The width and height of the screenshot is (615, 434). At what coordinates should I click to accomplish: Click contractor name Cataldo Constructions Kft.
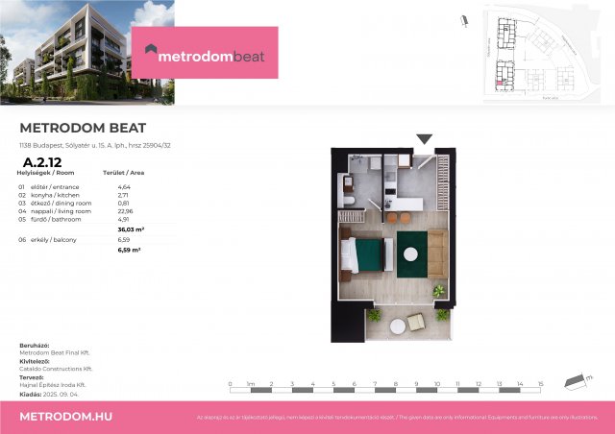pos(56,369)
